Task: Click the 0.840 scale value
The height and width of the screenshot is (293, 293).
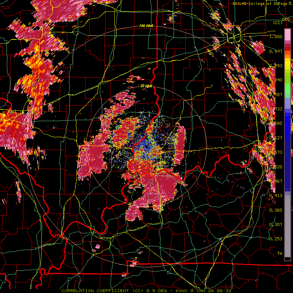Action: [276, 80]
